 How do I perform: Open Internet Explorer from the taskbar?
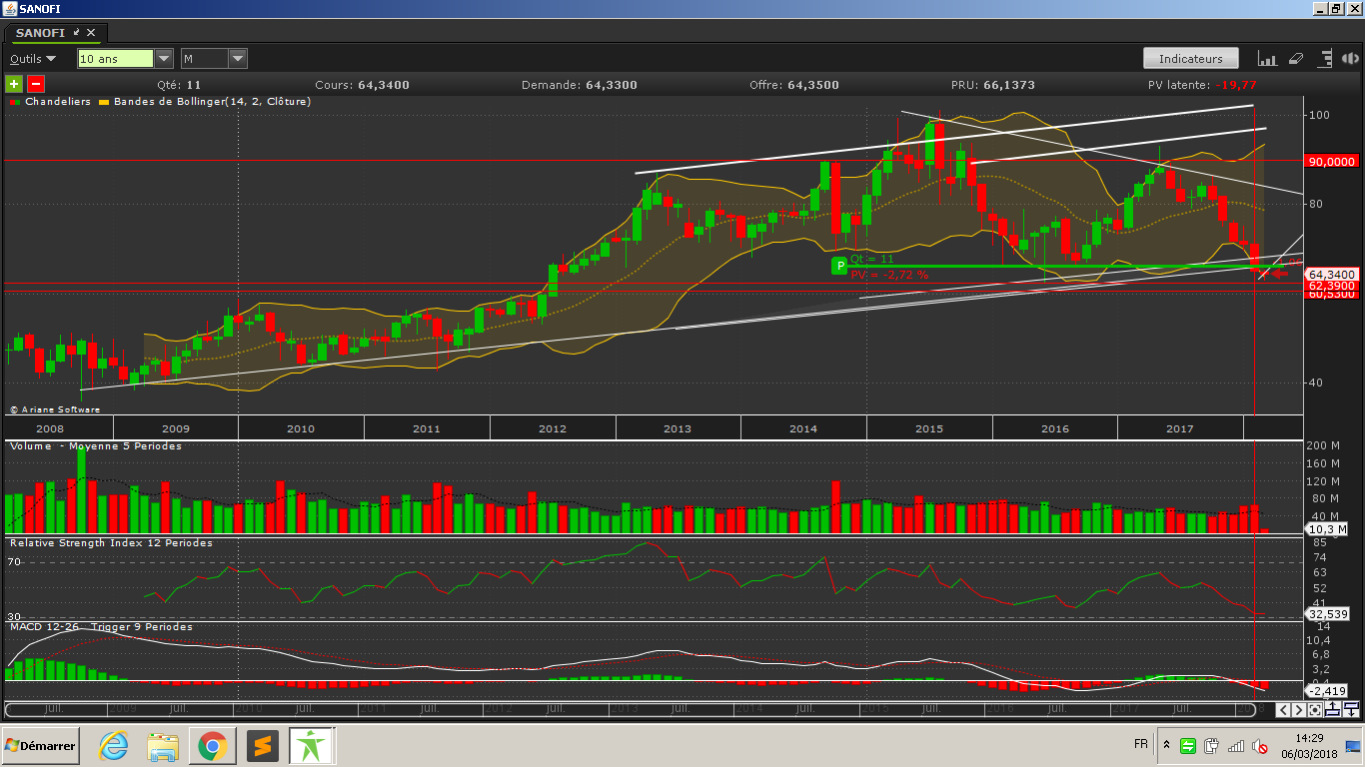pyautogui.click(x=114, y=745)
